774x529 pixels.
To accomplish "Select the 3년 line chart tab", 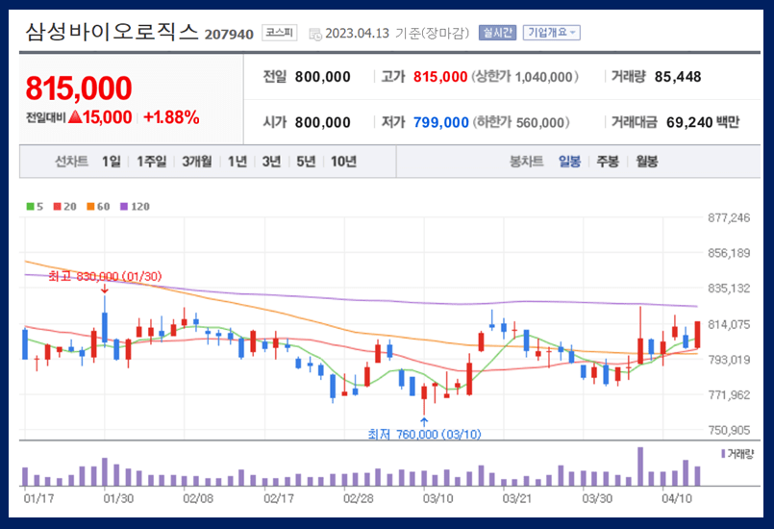I will click(271, 162).
